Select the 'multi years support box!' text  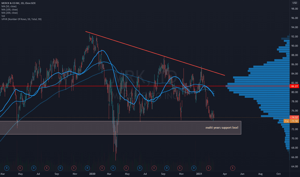pos(222,128)
